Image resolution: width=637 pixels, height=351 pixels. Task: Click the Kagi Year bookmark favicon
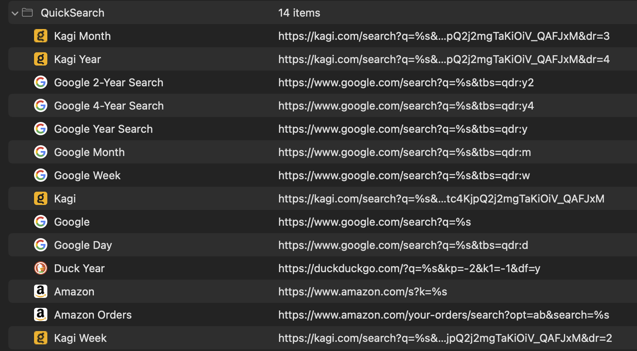coord(40,59)
